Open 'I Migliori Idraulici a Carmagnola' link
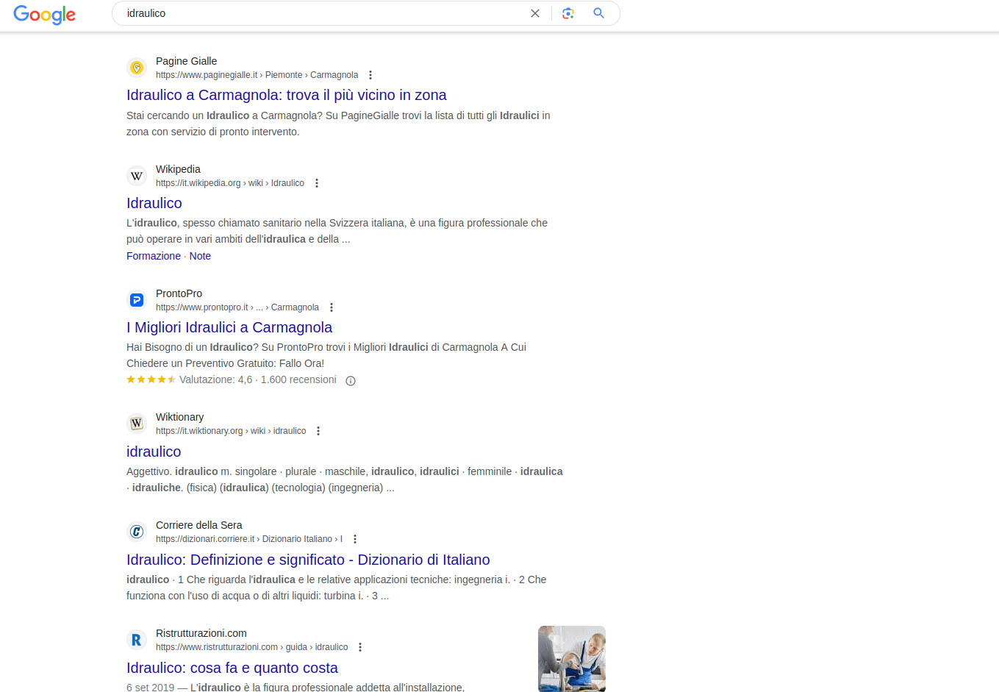The height and width of the screenshot is (692, 999). coord(229,327)
